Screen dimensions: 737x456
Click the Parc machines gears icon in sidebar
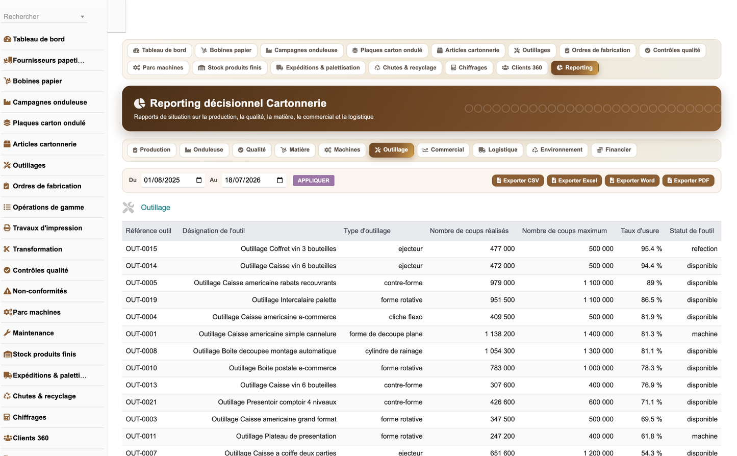pos(8,312)
